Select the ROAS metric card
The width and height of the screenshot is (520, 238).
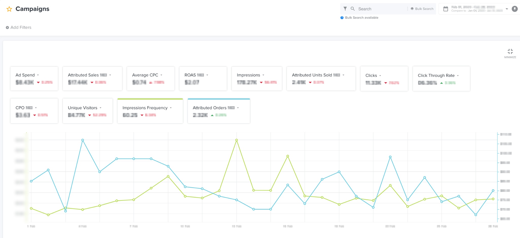(203, 79)
